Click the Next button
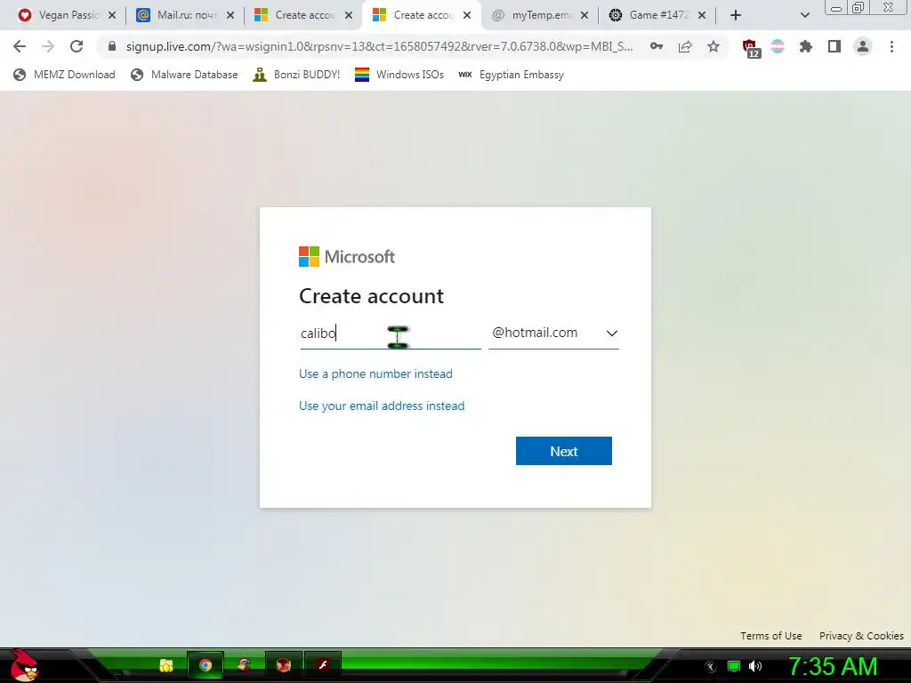Screen dimensions: 911x683 [563, 451]
